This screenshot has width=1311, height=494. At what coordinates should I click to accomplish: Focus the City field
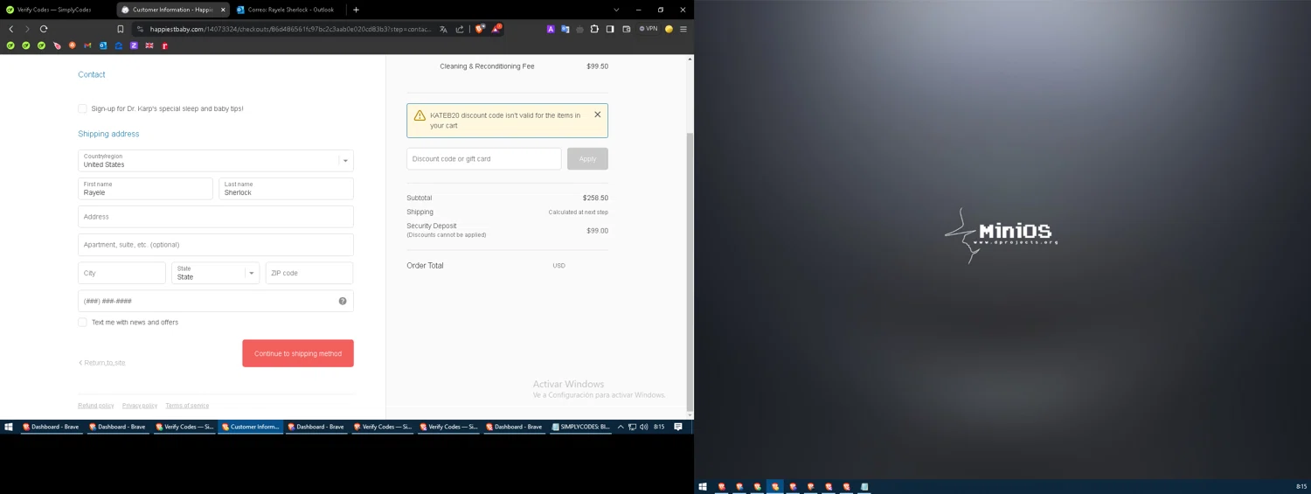click(x=121, y=273)
